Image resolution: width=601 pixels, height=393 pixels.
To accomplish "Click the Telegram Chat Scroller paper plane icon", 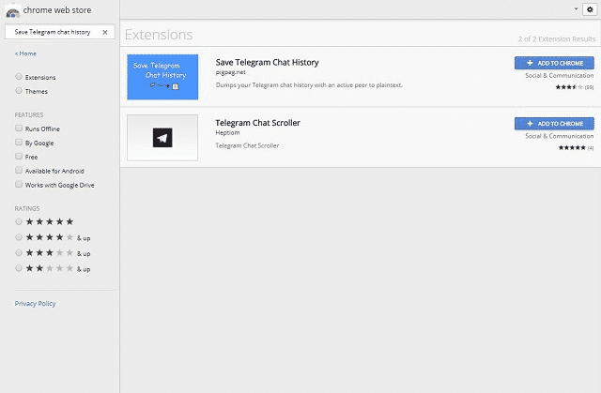I will [162, 137].
